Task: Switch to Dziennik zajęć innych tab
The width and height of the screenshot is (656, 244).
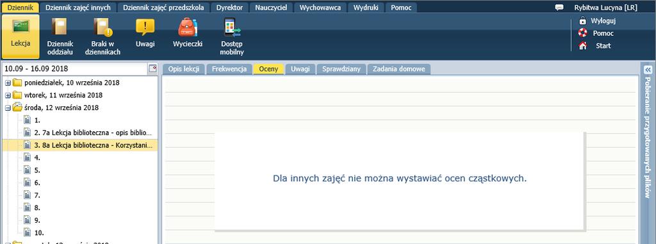Action: click(78, 8)
